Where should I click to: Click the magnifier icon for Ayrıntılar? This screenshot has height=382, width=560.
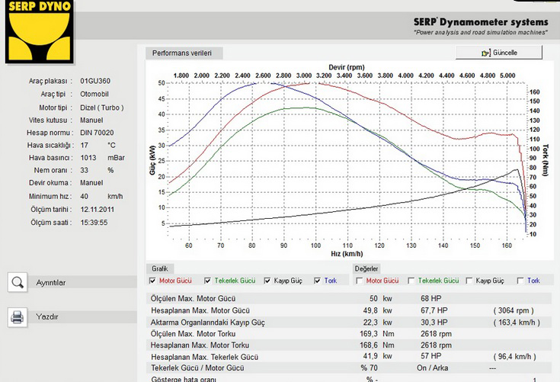tap(17, 282)
